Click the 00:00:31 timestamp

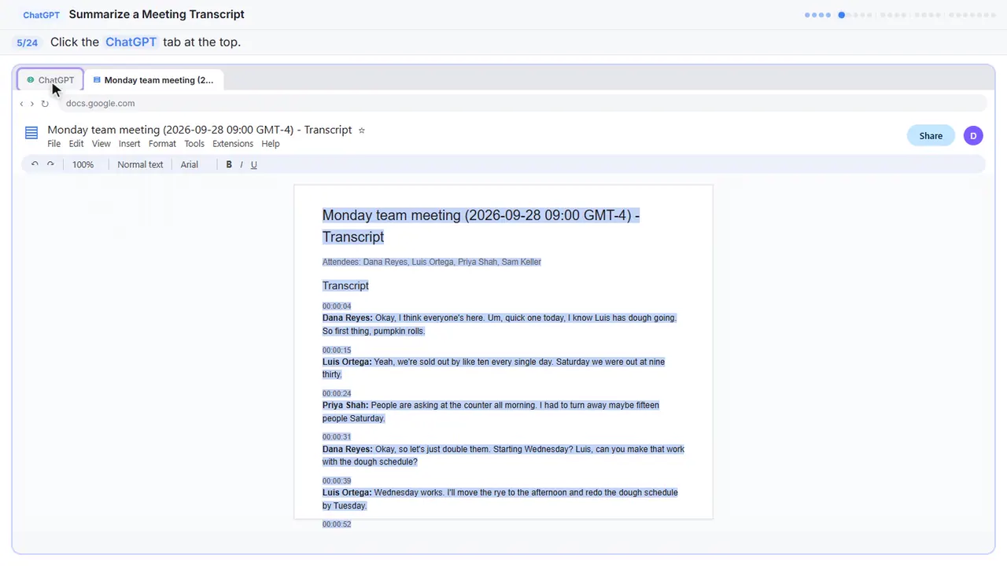click(x=337, y=437)
